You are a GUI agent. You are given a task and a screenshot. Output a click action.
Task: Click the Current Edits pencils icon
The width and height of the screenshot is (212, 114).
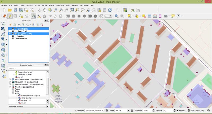(4, 16)
